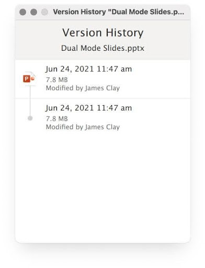Click the greyed-out zoom window button
Viewport: 205px width, 268px height.
click(44, 12)
